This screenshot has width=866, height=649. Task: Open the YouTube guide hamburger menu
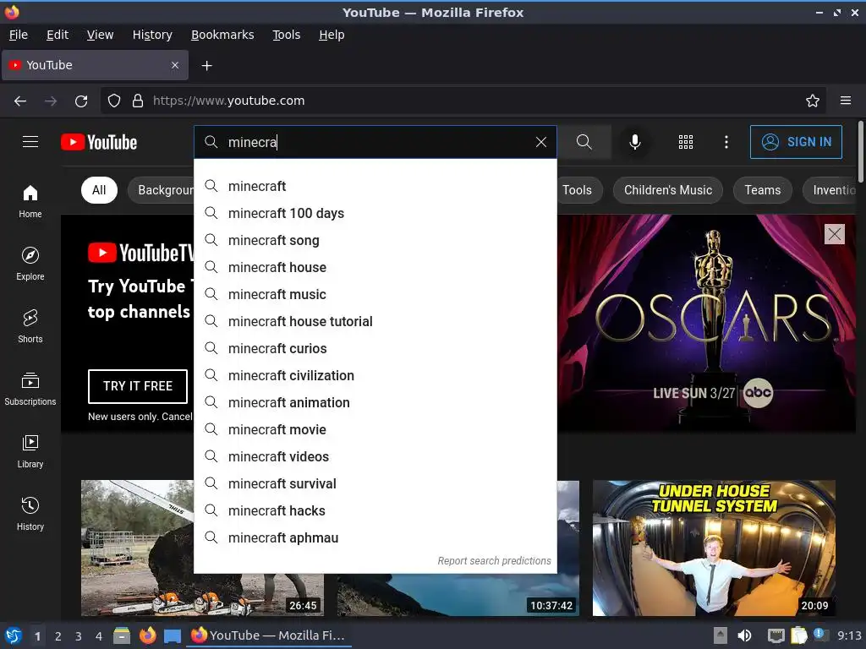pyautogui.click(x=30, y=142)
